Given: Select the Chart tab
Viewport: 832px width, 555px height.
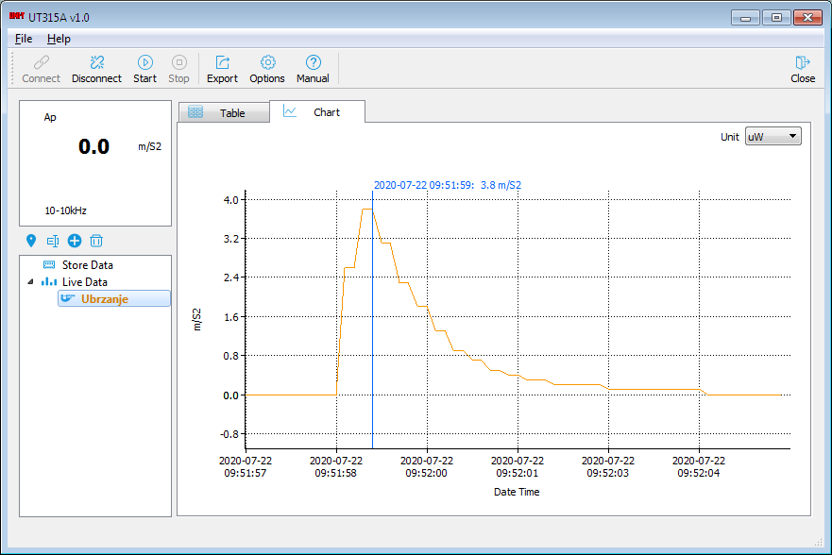Looking at the screenshot, I should coord(316,112).
